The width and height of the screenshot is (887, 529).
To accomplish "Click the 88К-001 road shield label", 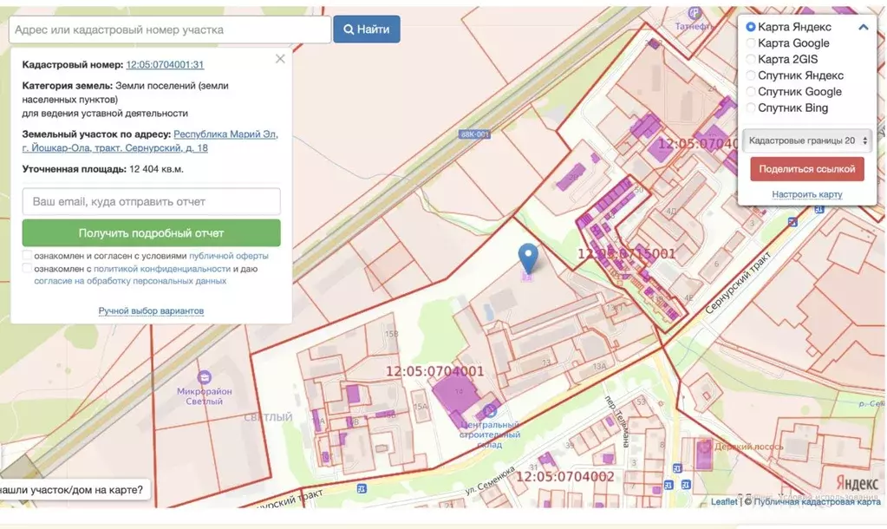I will click(x=474, y=134).
